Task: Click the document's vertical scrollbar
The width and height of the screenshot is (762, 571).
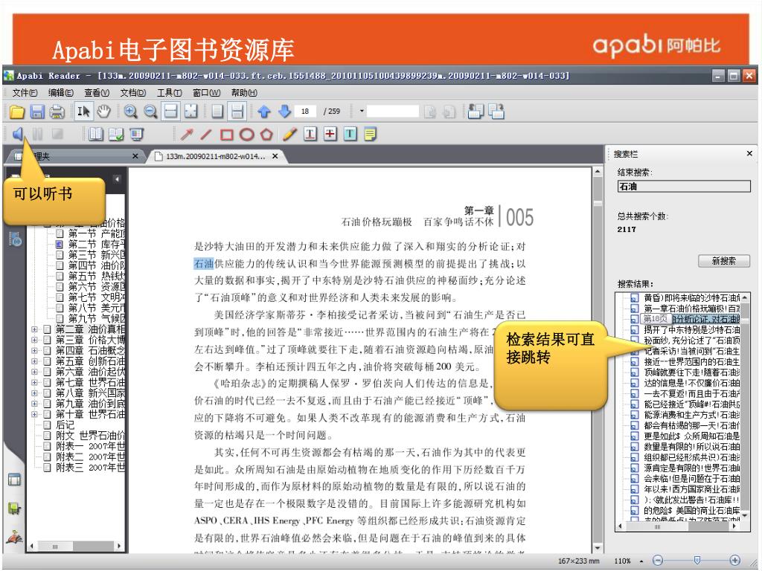Action: click(x=598, y=359)
